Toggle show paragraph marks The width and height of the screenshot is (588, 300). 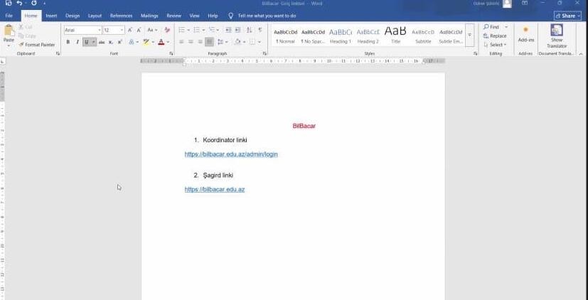260,30
